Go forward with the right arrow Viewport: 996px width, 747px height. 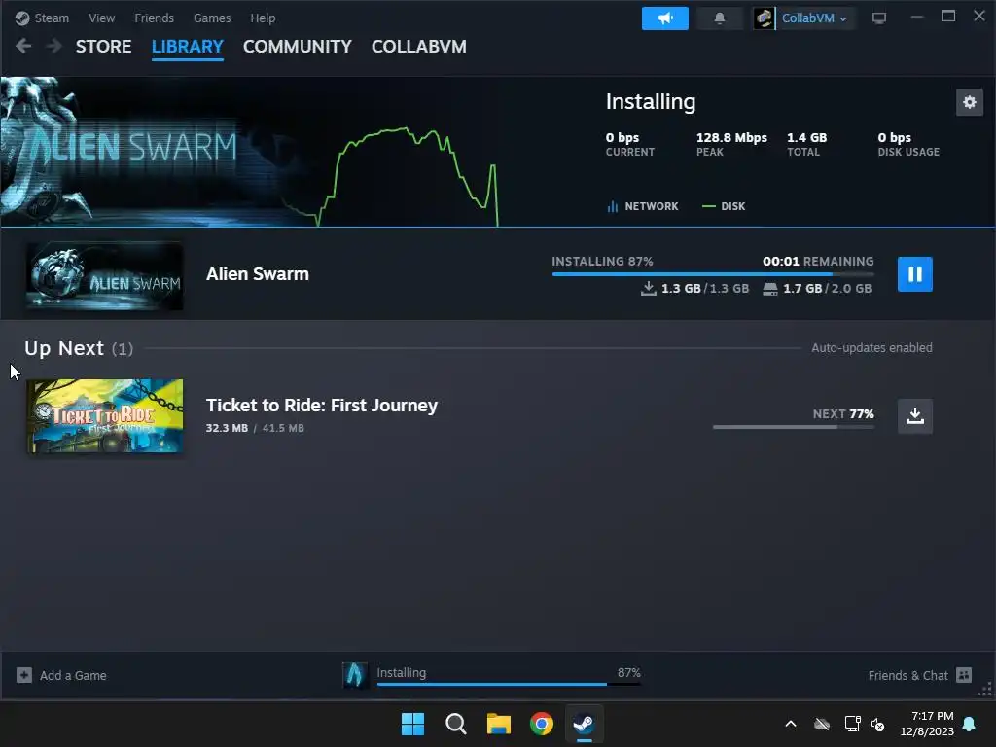pyautogui.click(x=54, y=47)
